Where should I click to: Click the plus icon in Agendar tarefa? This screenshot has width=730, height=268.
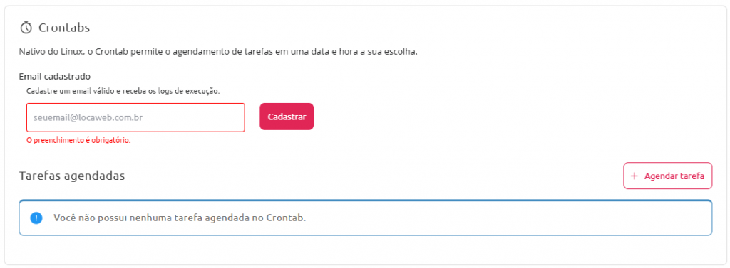pos(634,176)
